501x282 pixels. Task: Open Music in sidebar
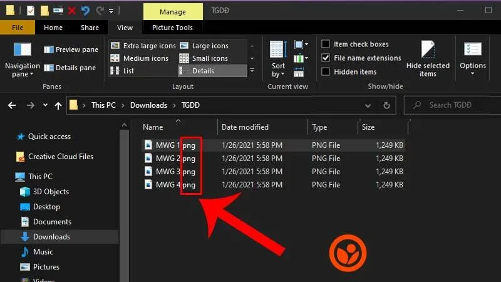(36, 252)
